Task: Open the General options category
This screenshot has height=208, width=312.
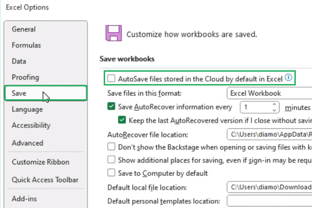Action: [x=24, y=29]
